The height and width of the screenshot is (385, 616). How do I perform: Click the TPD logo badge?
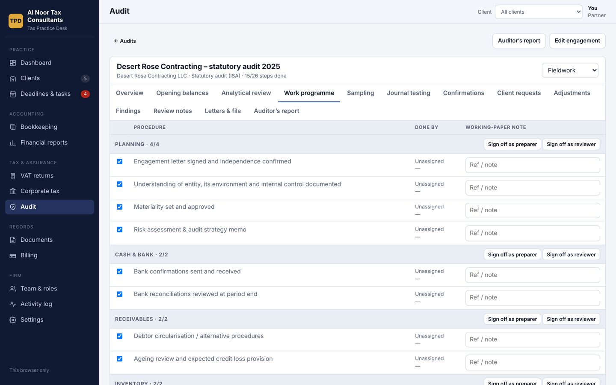(x=16, y=21)
